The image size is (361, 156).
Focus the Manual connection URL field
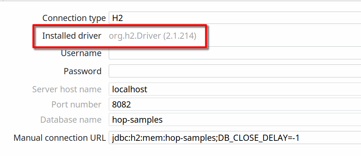coord(235,138)
